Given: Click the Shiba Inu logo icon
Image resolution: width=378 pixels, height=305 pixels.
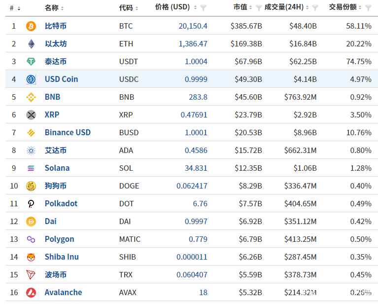Looking at the screenshot, I should [31, 257].
